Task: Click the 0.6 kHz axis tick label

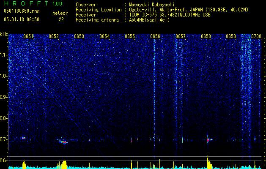Action: (3, 161)
